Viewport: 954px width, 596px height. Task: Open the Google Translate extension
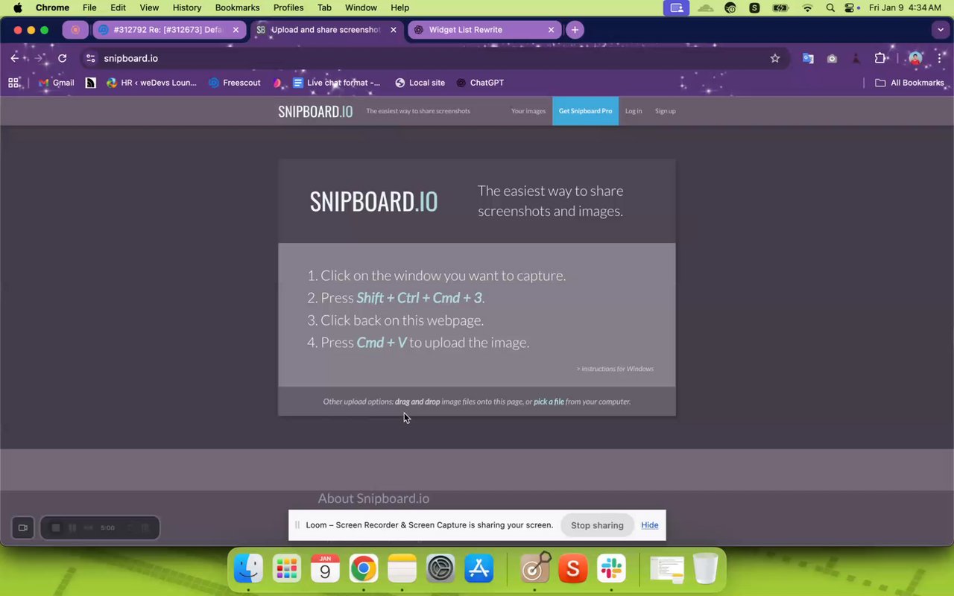click(x=808, y=58)
